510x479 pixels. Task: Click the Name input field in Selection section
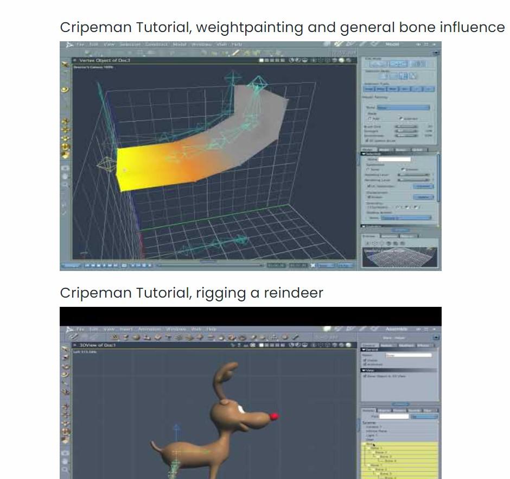[394, 159]
